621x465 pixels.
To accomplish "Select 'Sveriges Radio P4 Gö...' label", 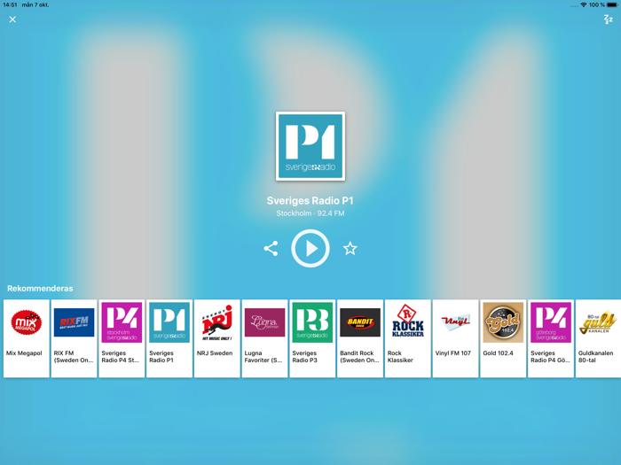I will [x=551, y=357].
